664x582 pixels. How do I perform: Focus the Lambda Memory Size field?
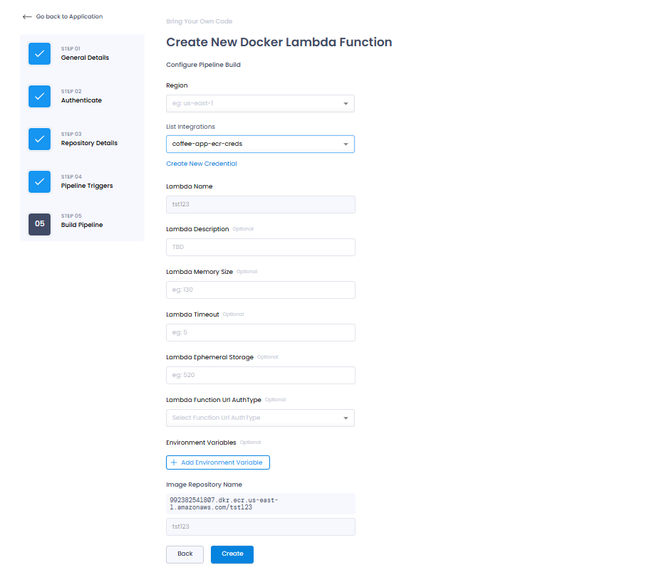pyautogui.click(x=261, y=290)
